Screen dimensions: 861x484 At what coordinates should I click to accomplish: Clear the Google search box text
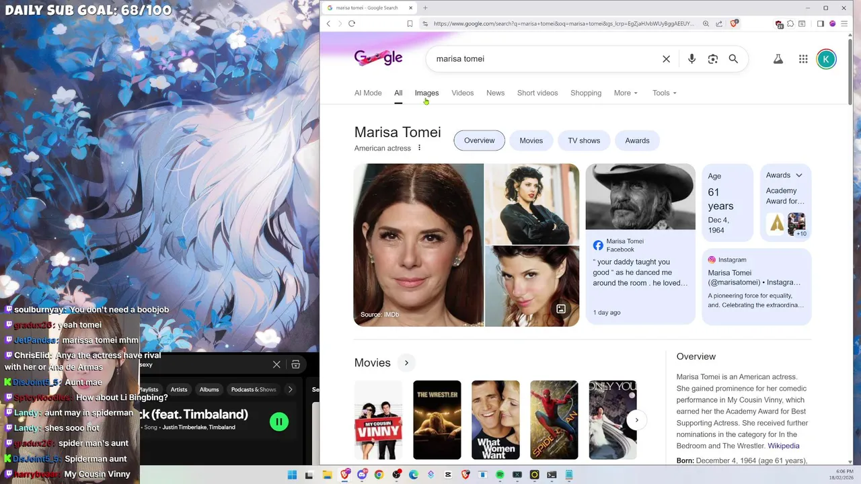coord(666,59)
